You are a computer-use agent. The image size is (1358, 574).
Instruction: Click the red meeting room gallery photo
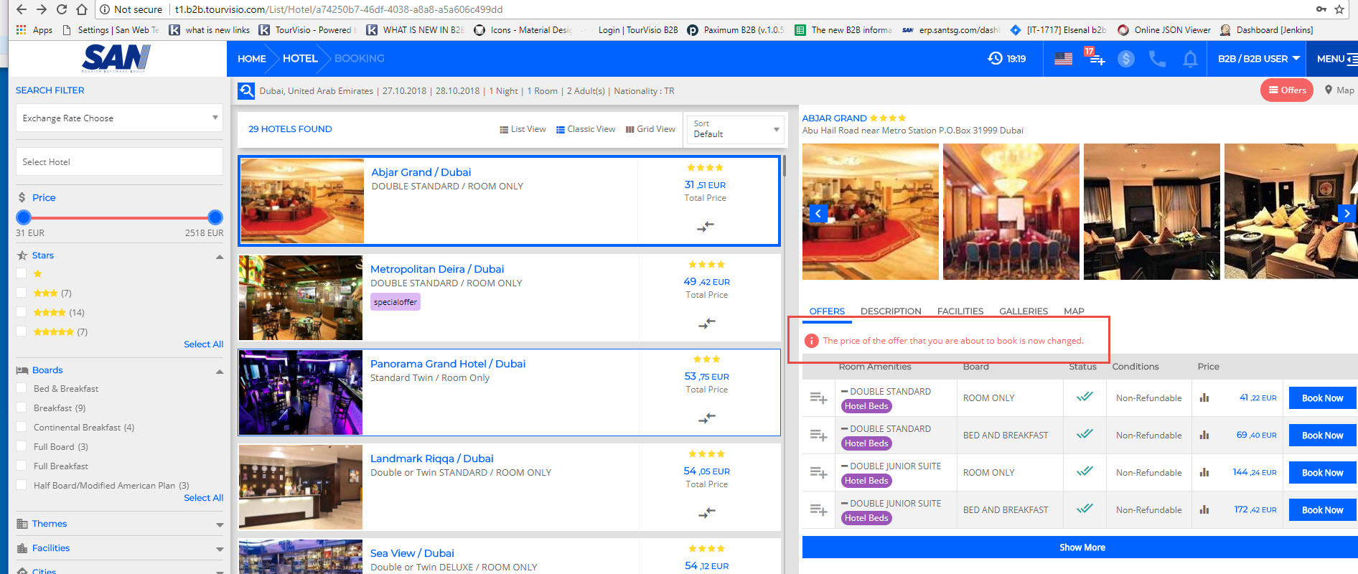click(1011, 212)
